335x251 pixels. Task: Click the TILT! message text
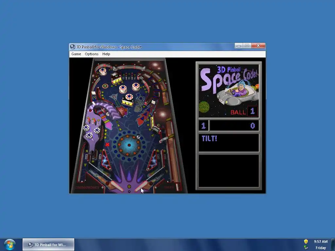tap(209, 139)
